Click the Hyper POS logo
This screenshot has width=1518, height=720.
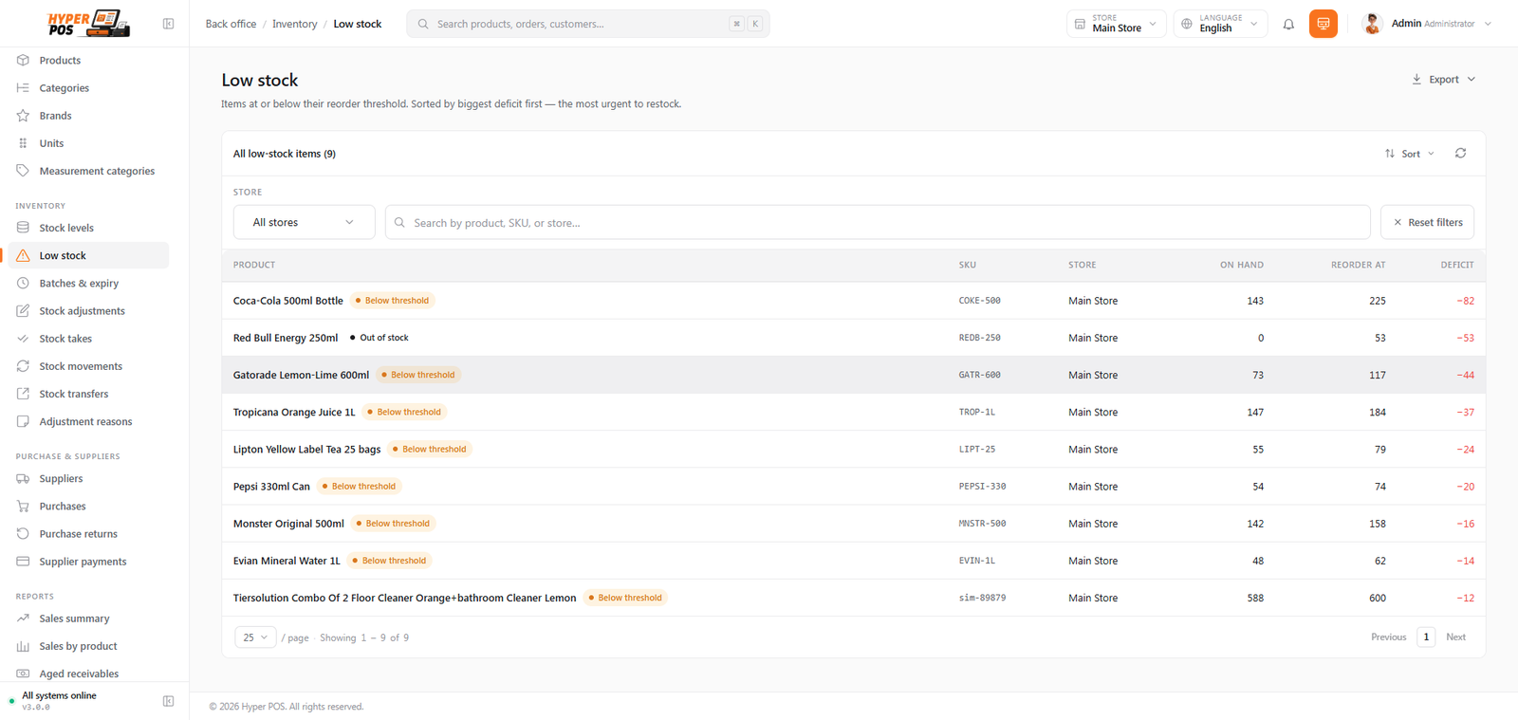coord(88,24)
